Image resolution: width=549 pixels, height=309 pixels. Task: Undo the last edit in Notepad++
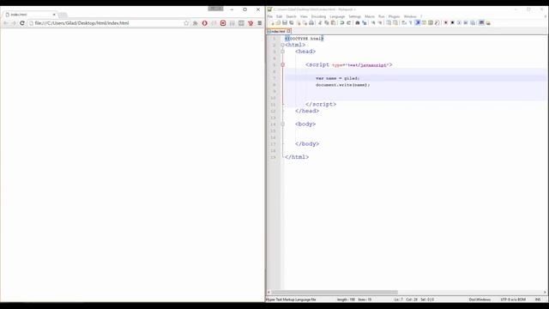point(342,23)
